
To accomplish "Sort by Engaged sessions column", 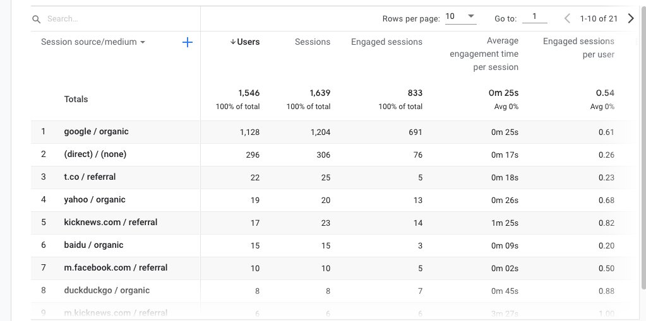I will (386, 42).
